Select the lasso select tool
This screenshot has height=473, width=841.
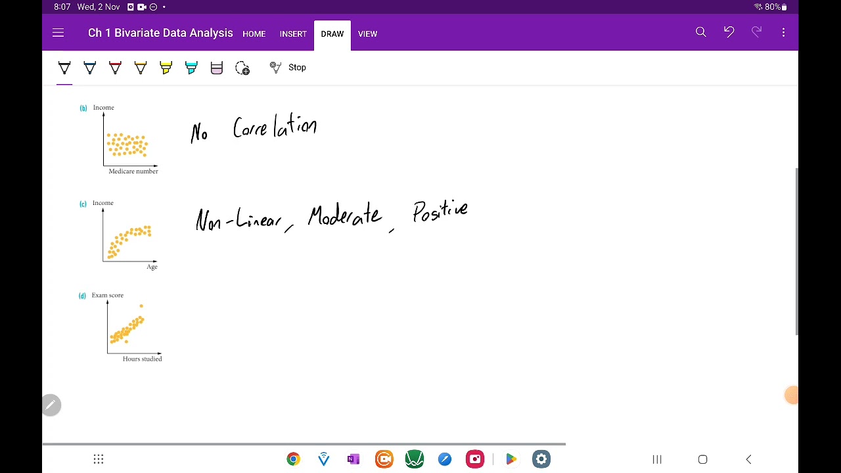(x=242, y=68)
